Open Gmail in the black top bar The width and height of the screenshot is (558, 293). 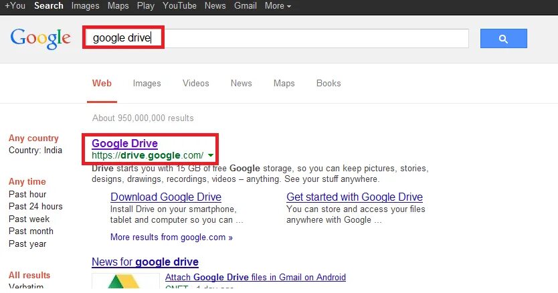coord(245,6)
